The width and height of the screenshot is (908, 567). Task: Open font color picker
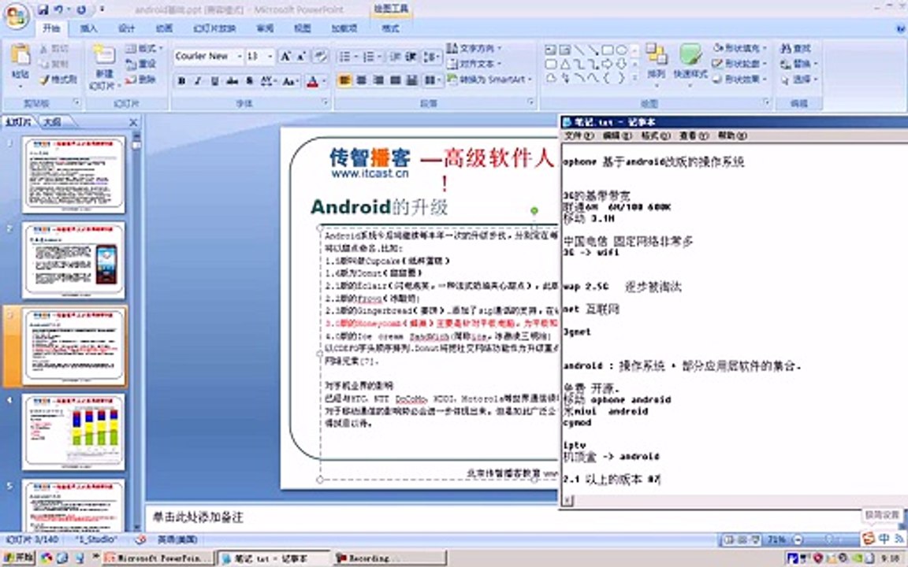pos(315,81)
